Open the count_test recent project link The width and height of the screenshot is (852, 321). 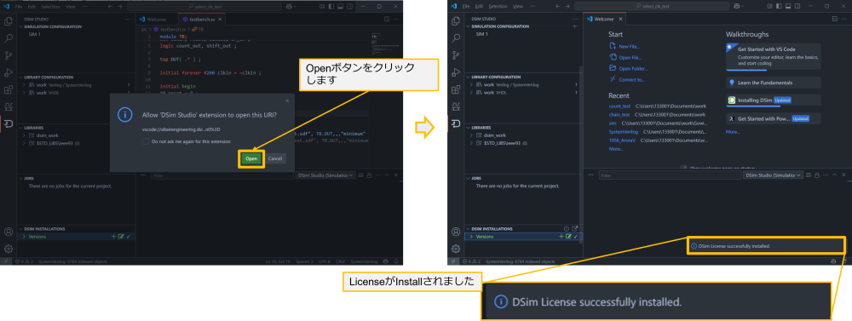click(619, 106)
